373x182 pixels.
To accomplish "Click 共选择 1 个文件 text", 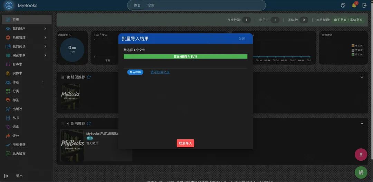I will (134, 50).
